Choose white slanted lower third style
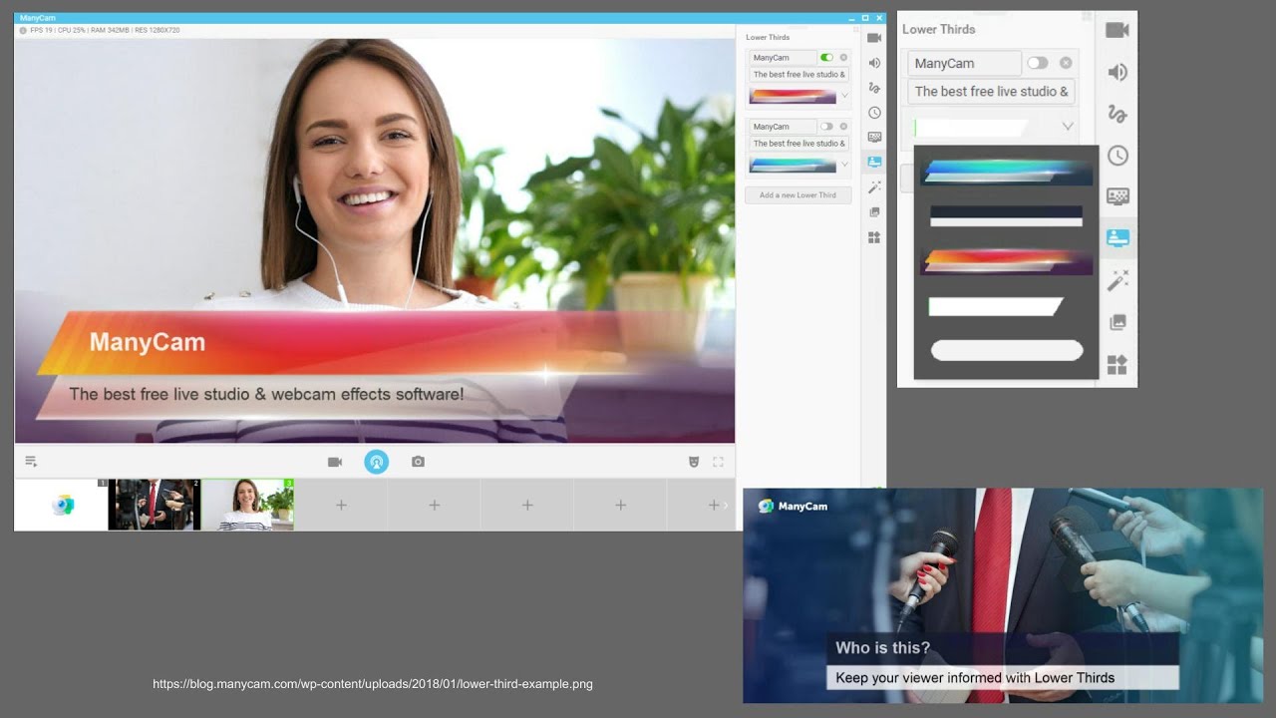This screenshot has height=718, width=1276. pyautogui.click(x=996, y=307)
